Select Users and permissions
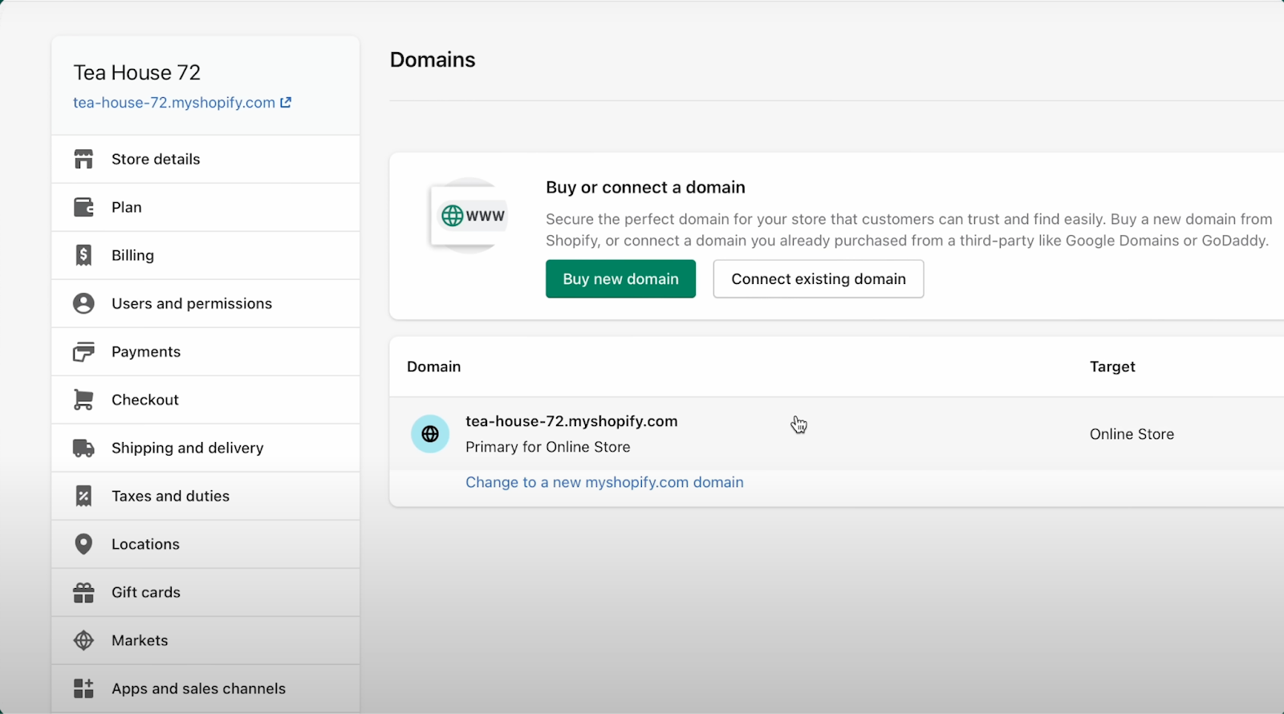 tap(205, 303)
